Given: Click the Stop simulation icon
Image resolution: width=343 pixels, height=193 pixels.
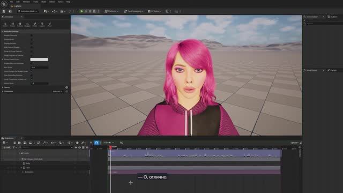Looking at the screenshot, I should pos(90,11).
